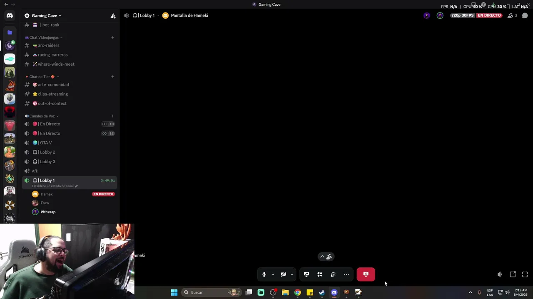
Task: Open the clips-streaming channel
Action: pos(70,94)
